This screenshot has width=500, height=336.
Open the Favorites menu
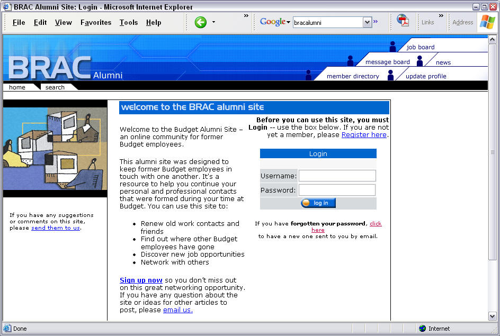(x=96, y=22)
